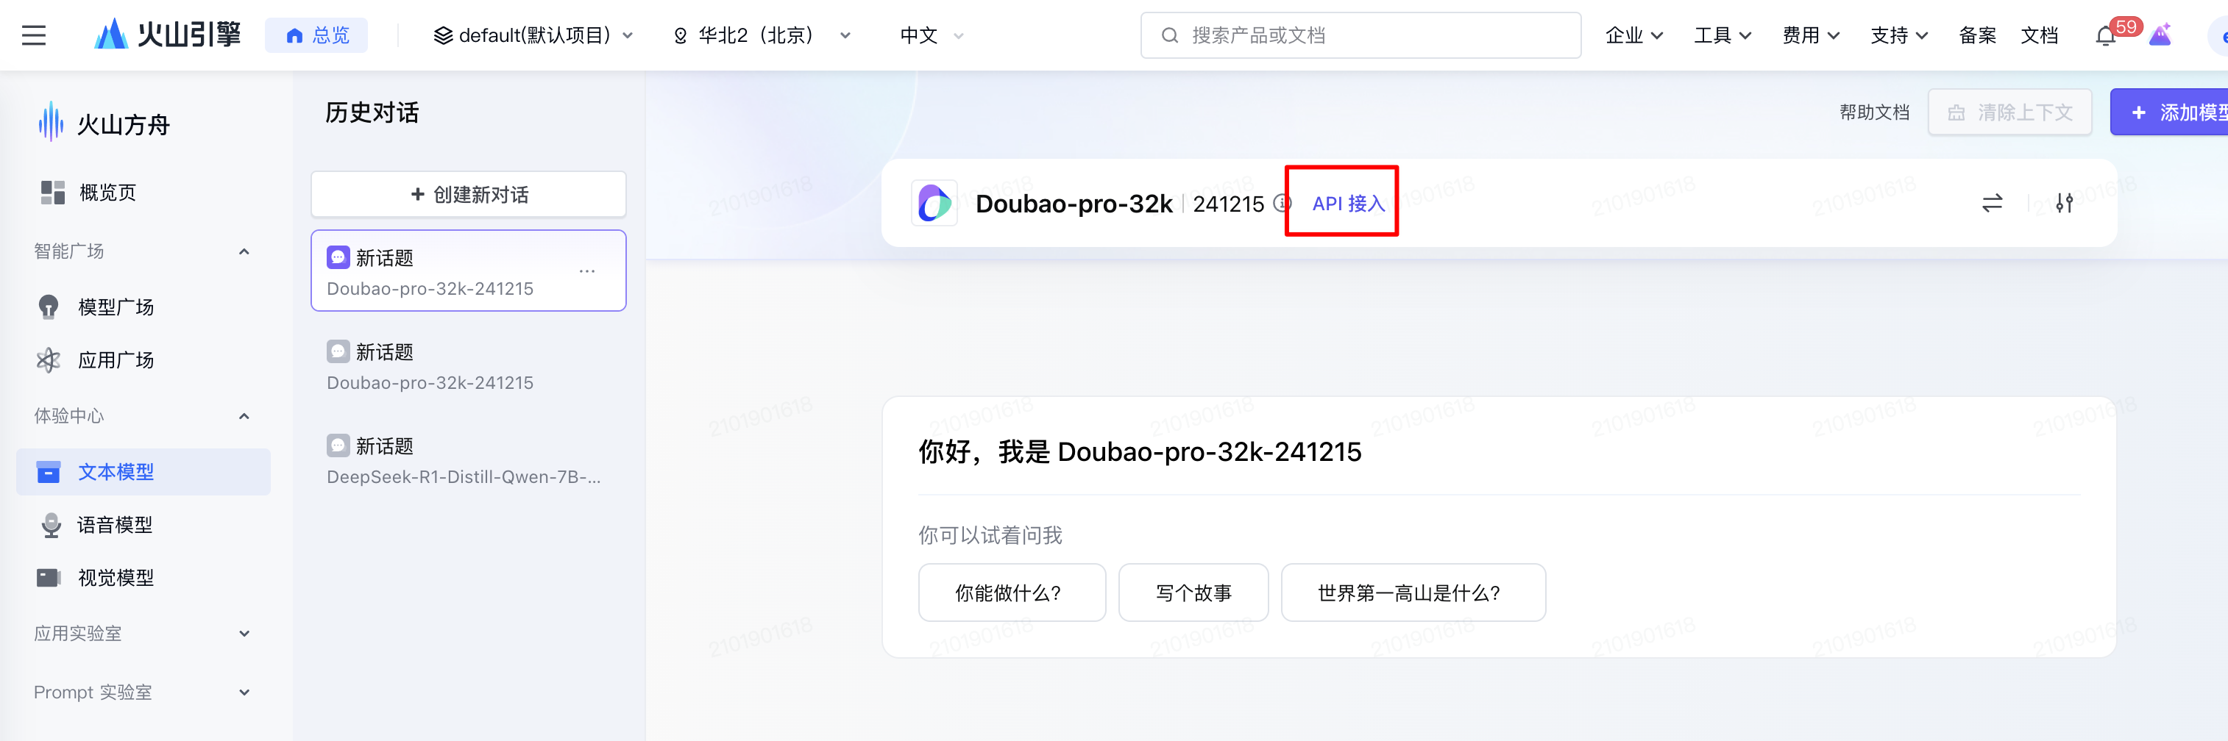The image size is (2228, 741).
Task: Click the 应用广场 atom icon
Action: pyautogui.click(x=49, y=360)
